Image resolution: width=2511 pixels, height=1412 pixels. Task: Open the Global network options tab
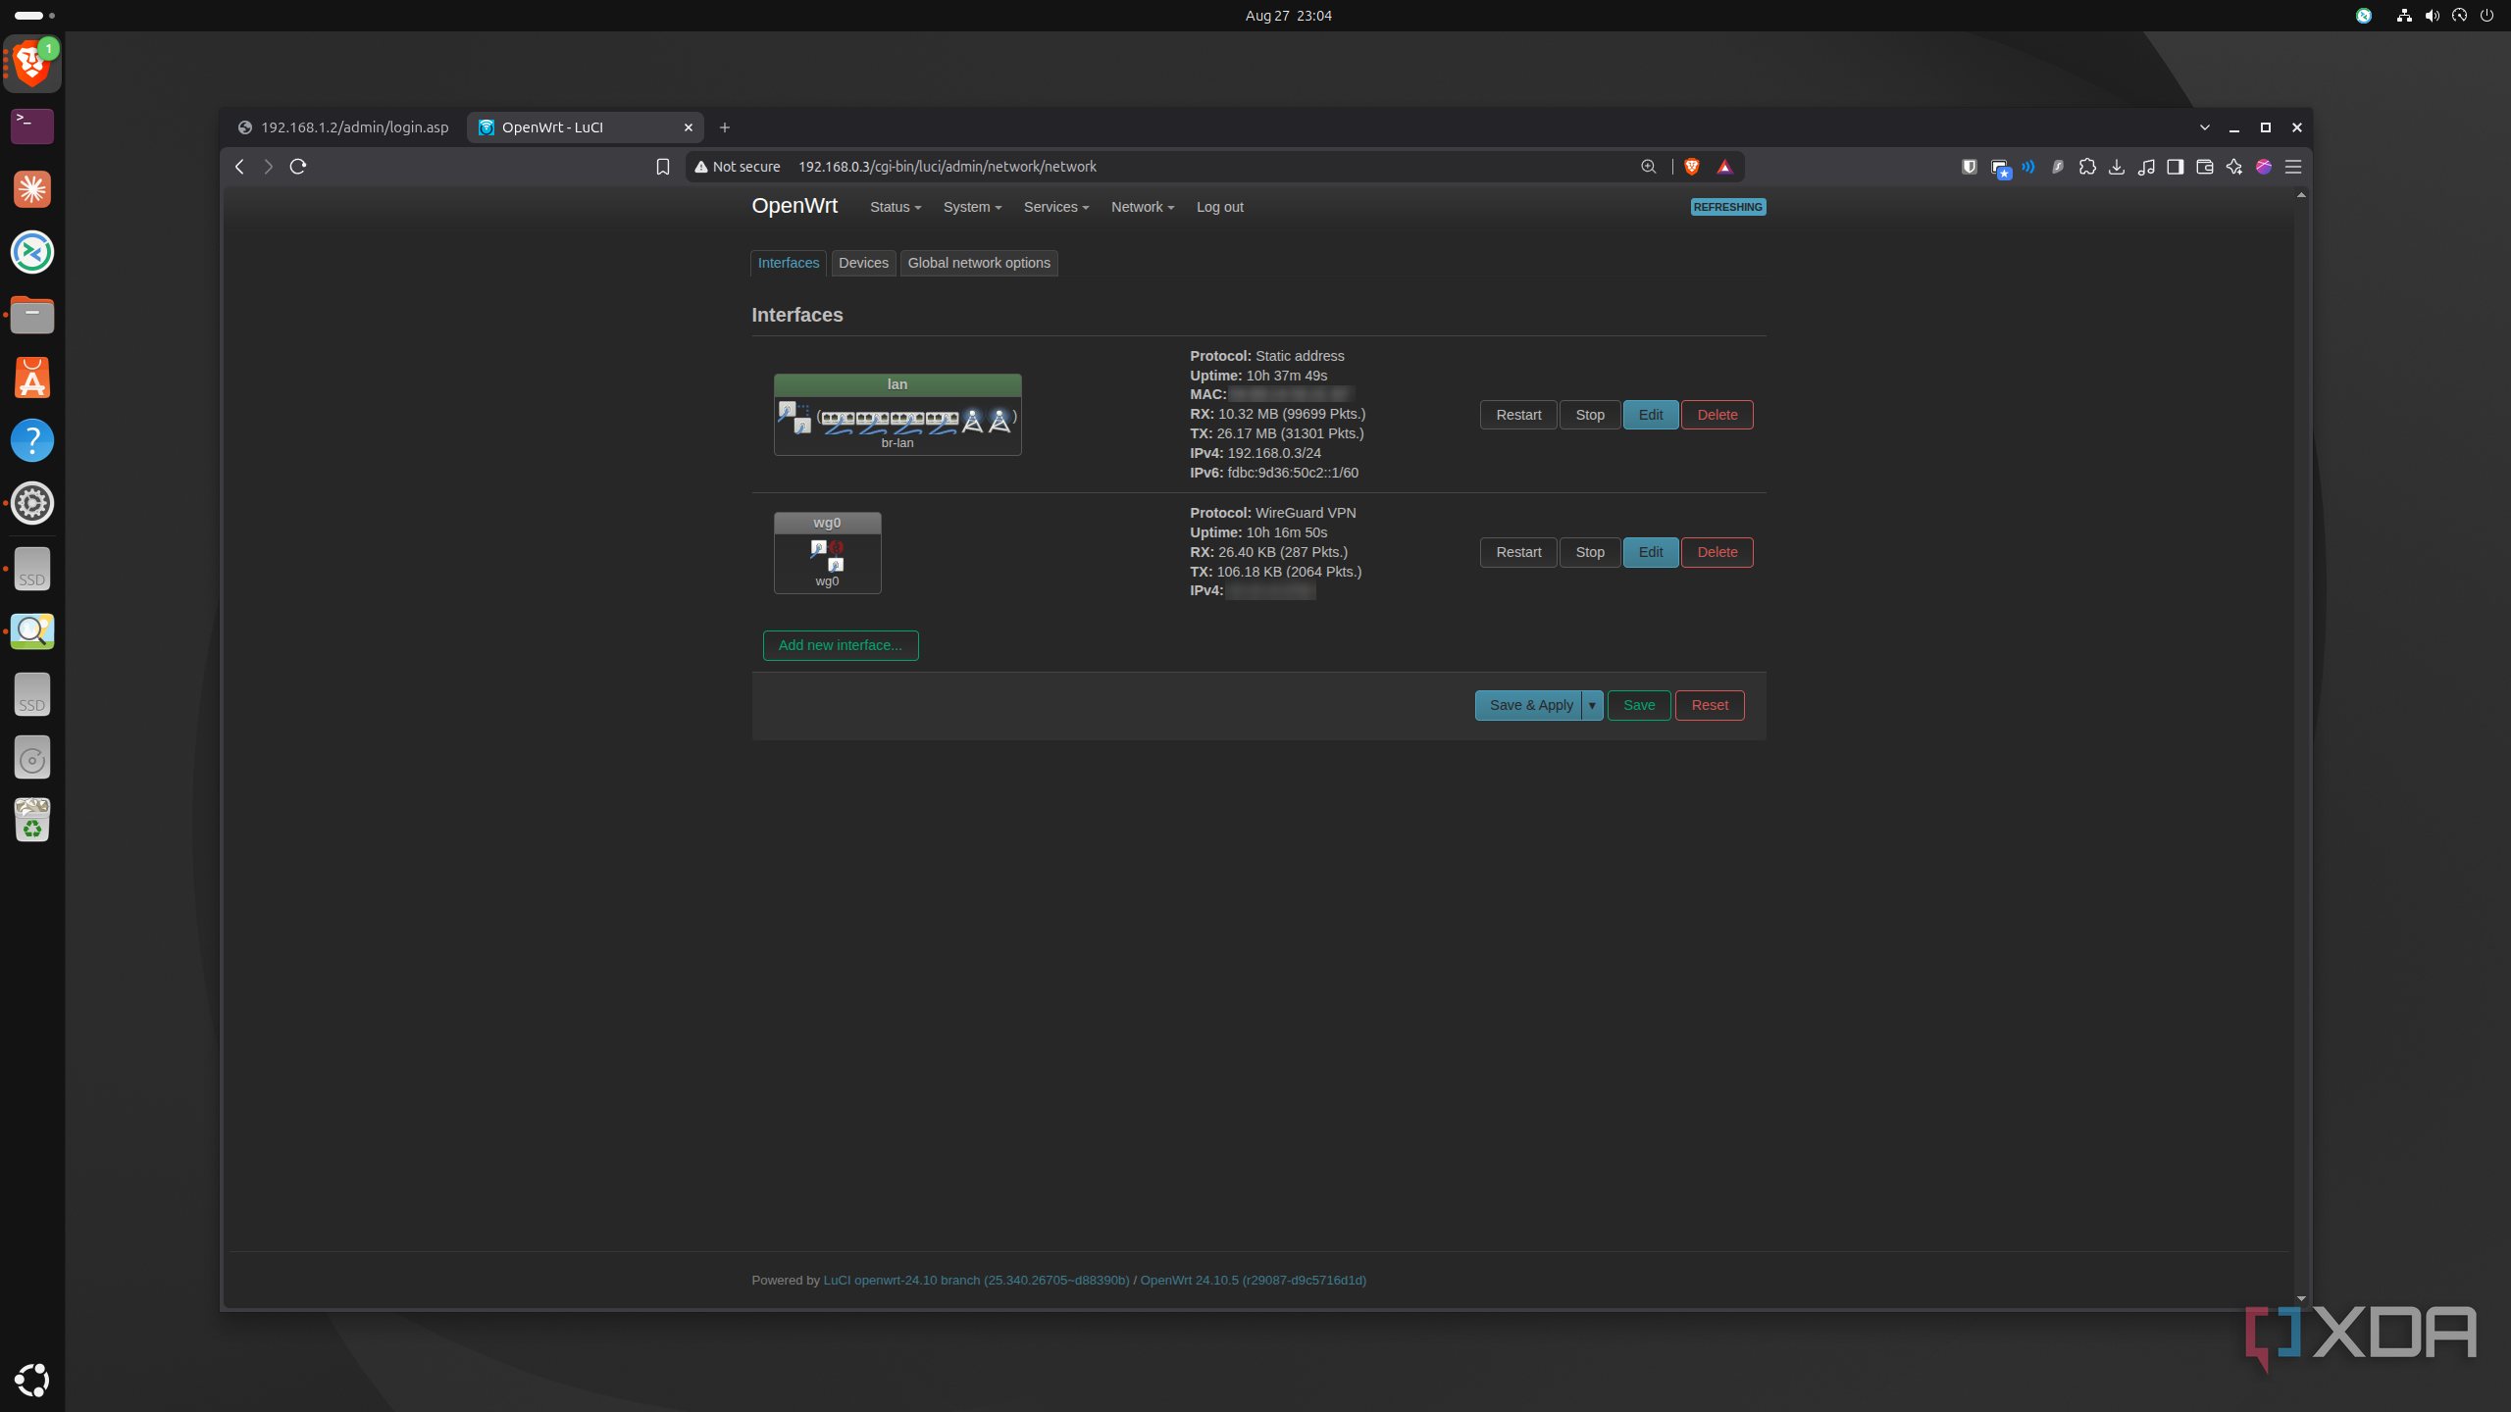979,263
